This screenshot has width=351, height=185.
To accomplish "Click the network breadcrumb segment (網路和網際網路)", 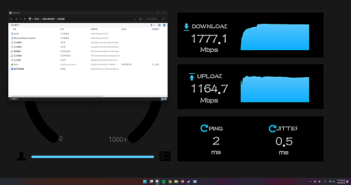I will point(49,19).
